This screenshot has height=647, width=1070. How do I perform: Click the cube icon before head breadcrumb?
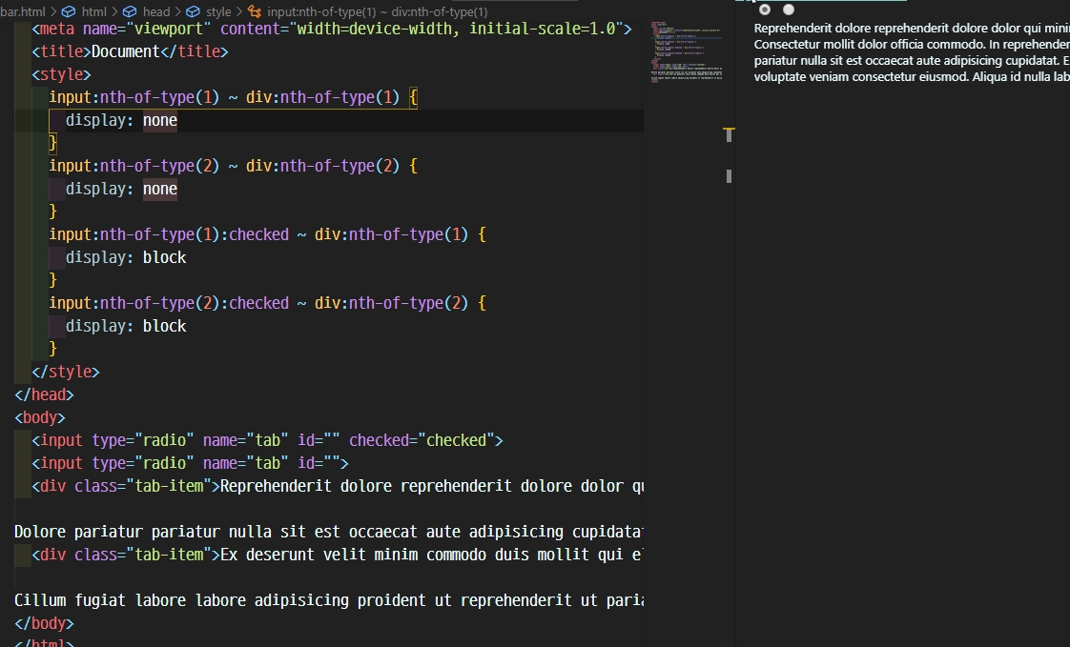[130, 11]
